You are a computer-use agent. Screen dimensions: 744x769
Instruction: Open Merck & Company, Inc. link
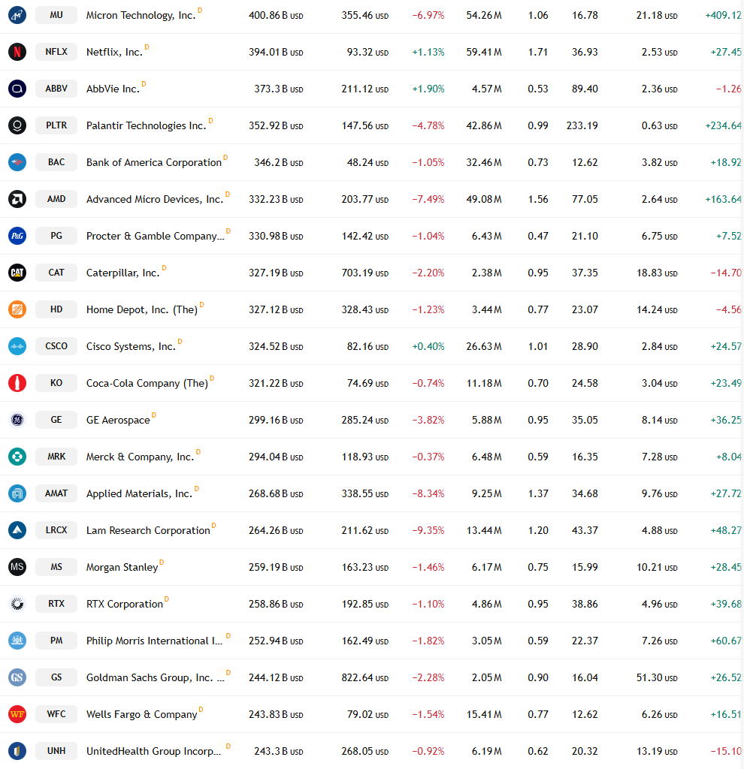(141, 457)
